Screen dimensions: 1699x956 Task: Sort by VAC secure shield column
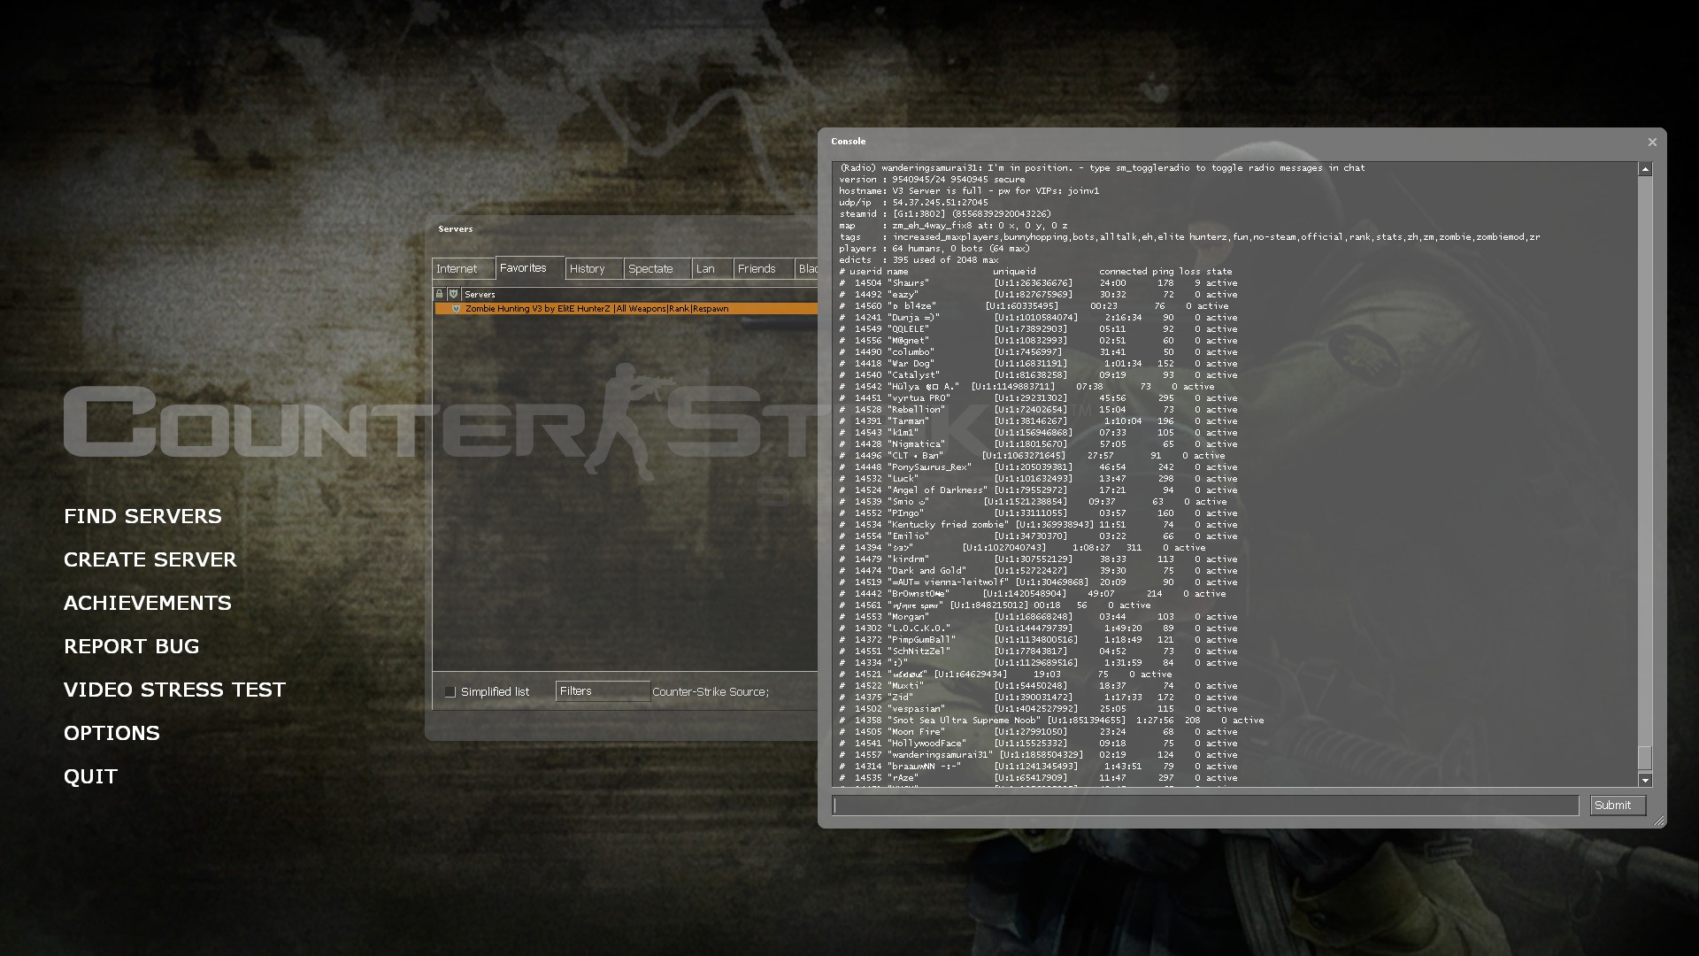(x=453, y=294)
